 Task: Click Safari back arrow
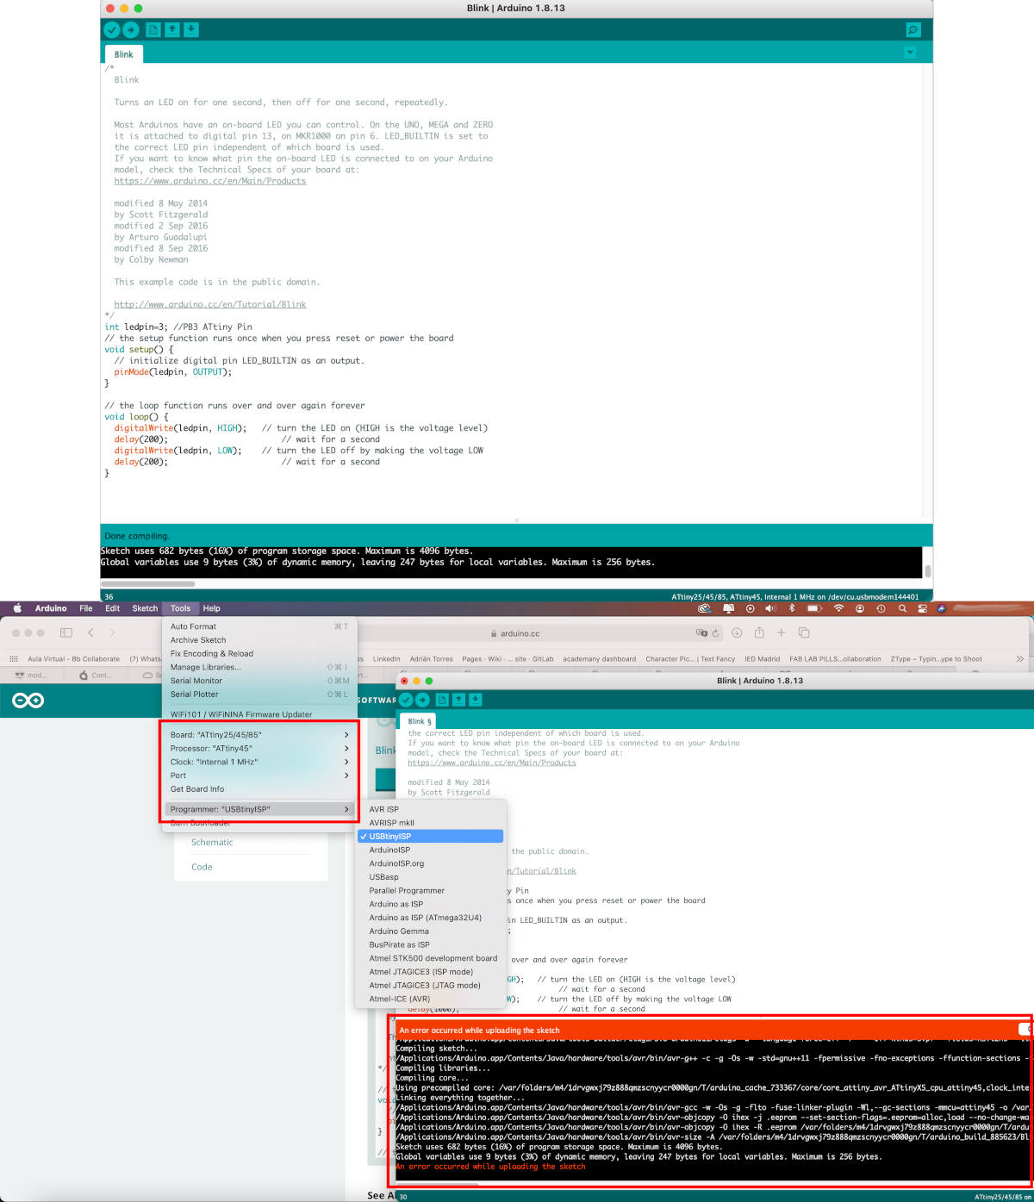90,633
